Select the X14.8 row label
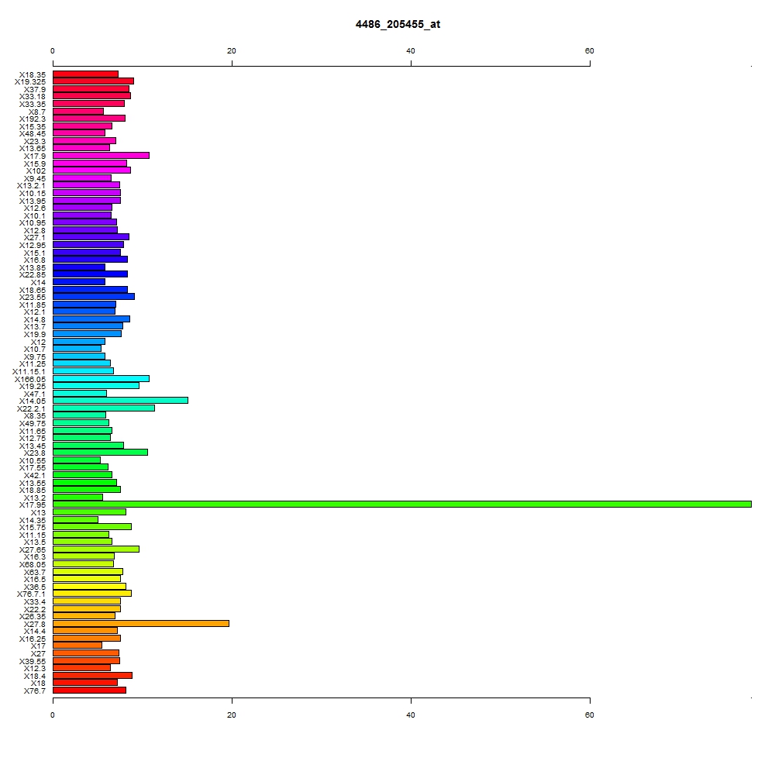Image resolution: width=775 pixels, height=775 pixels. click(35, 320)
